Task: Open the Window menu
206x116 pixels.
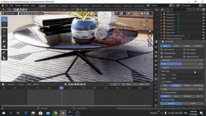Action: (26, 5)
